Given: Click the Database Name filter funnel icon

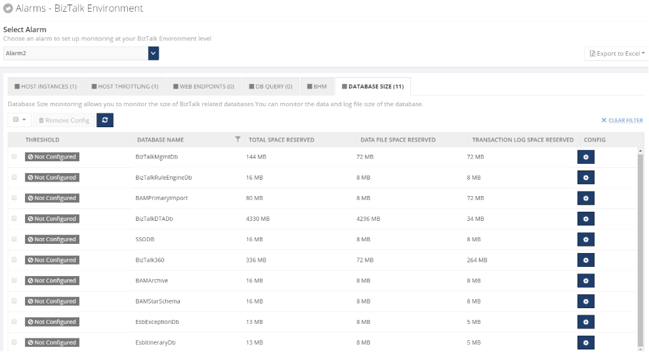Looking at the screenshot, I should tap(238, 140).
